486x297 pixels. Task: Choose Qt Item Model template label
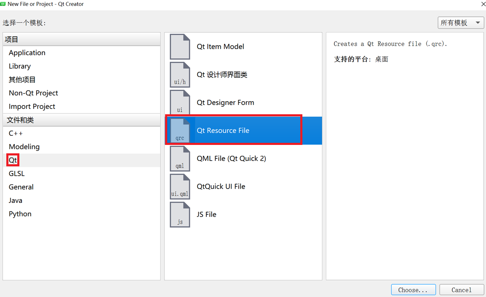click(220, 47)
